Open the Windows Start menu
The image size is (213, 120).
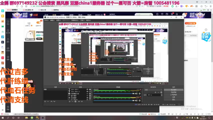(x=3, y=118)
